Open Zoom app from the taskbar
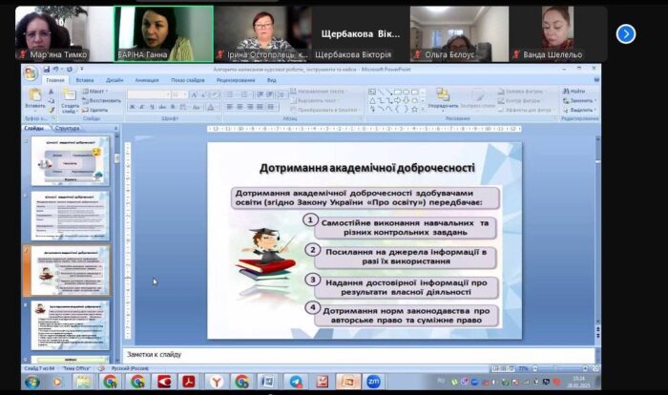This screenshot has width=668, height=395. pyautogui.click(x=373, y=382)
